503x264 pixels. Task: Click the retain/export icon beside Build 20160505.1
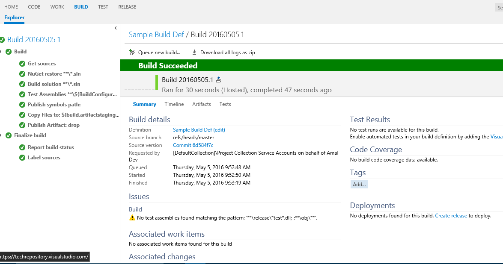(219, 79)
